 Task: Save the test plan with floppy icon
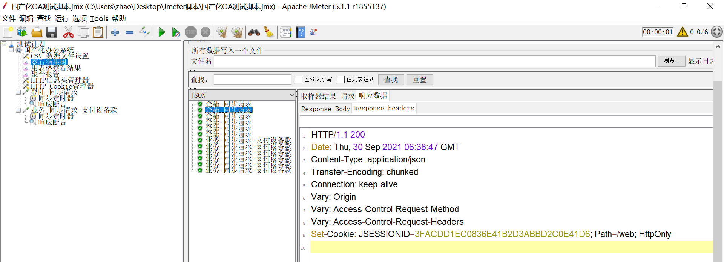(52, 32)
